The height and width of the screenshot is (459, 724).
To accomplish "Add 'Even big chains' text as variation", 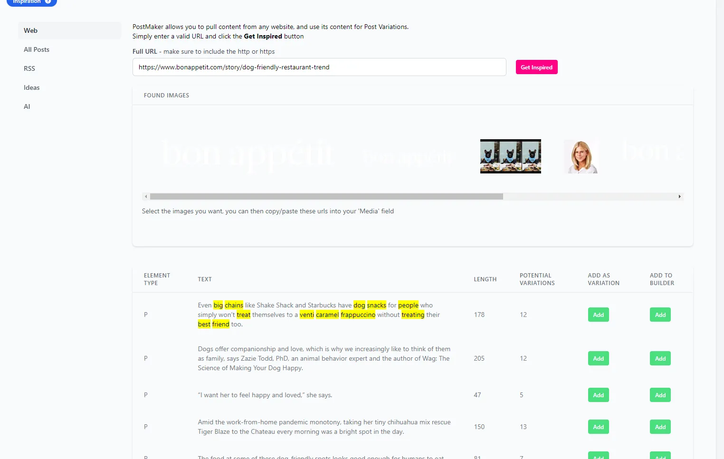I will click(598, 315).
